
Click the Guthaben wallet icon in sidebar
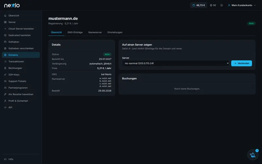pyautogui.click(x=5, y=42)
